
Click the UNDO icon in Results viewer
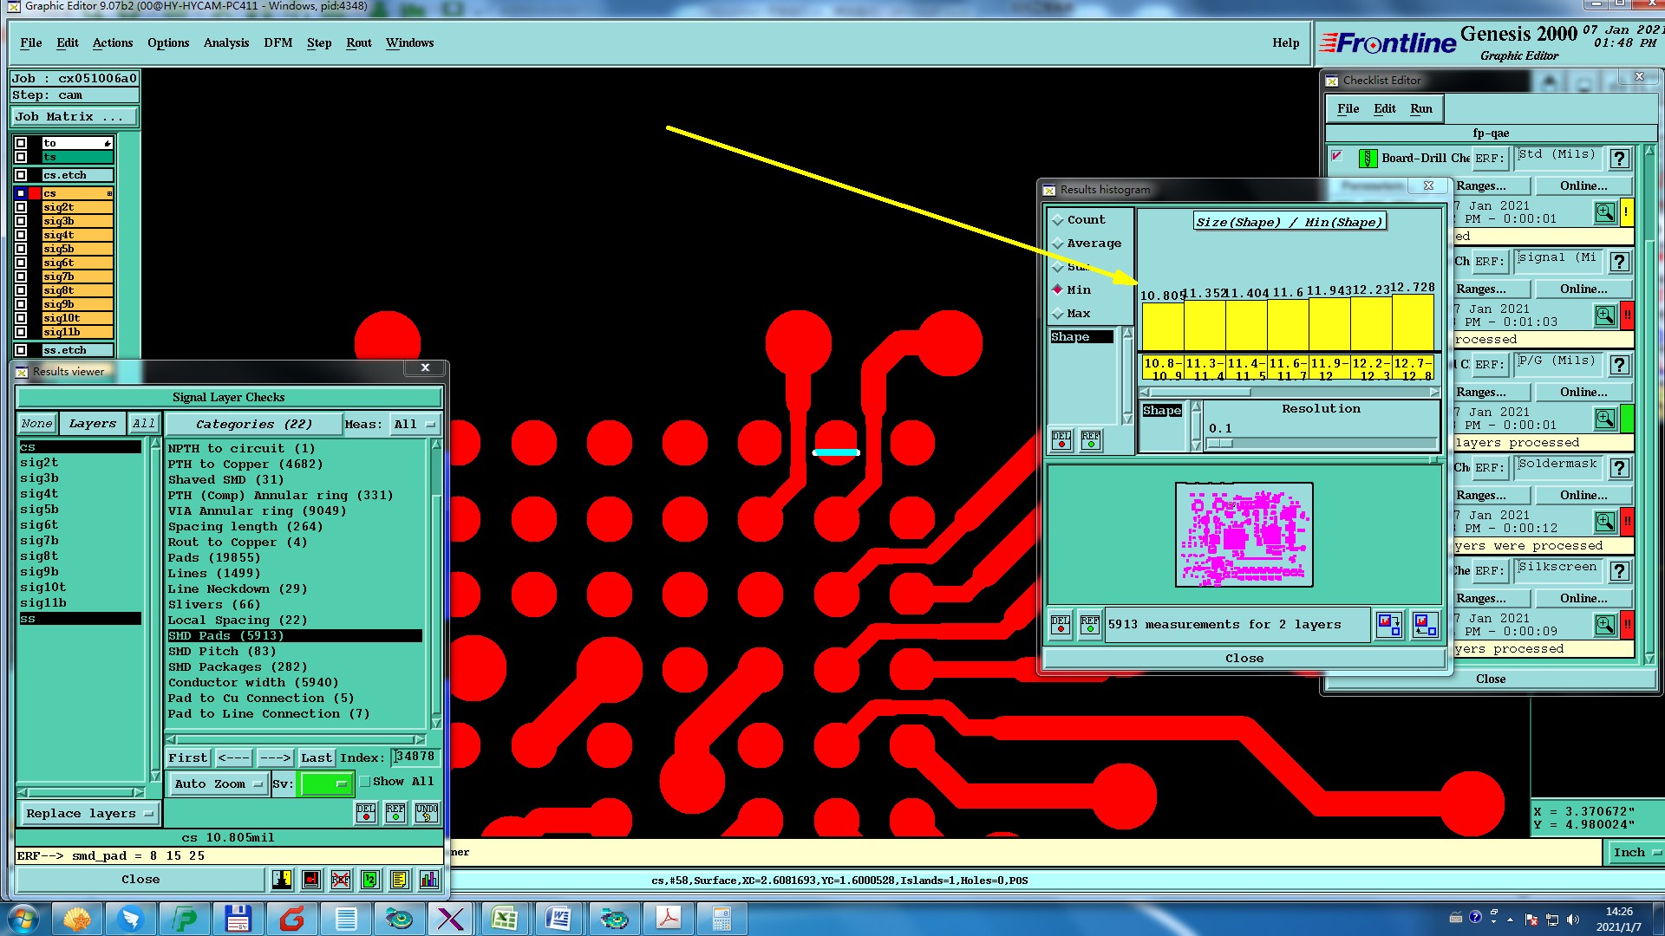[427, 813]
